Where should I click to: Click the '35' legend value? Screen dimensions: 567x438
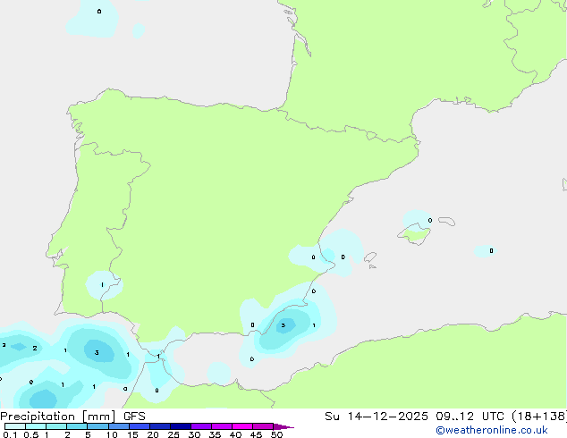[x=215, y=434]
